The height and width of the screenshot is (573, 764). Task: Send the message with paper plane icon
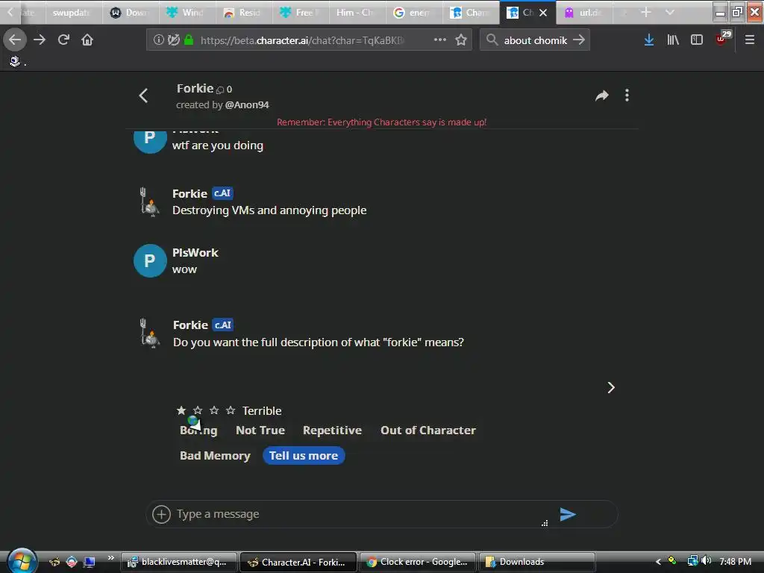click(x=568, y=514)
